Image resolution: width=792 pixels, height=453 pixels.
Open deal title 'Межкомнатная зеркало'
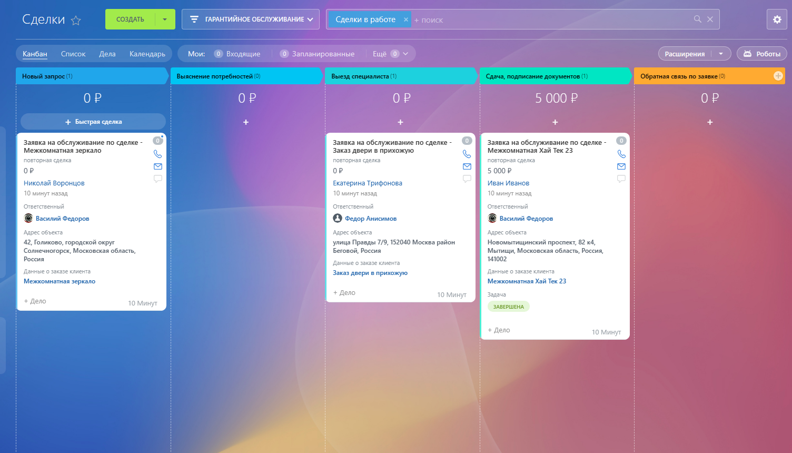click(x=83, y=146)
